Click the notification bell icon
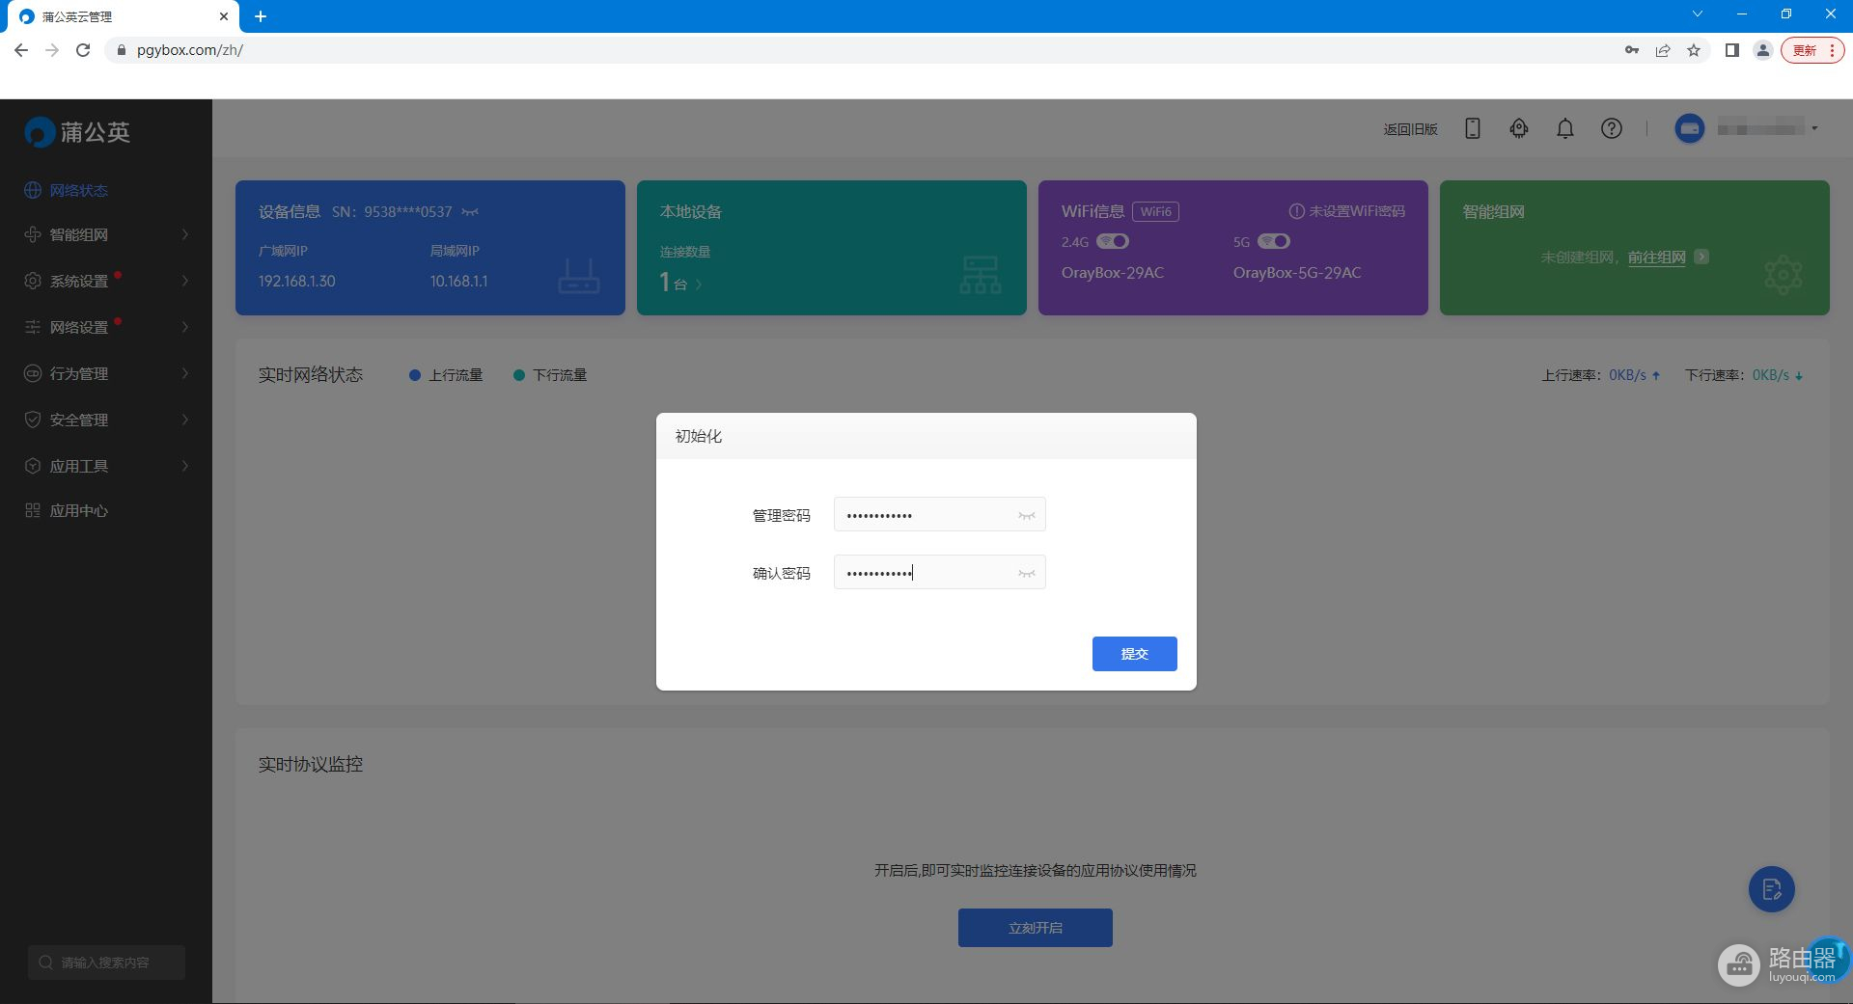The height and width of the screenshot is (1004, 1853). coord(1564,128)
